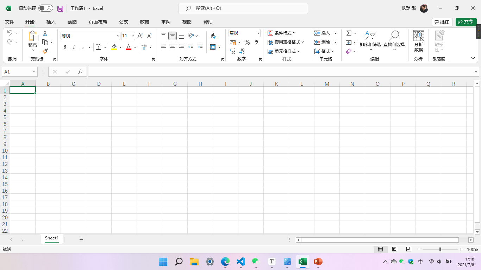This screenshot has height=270, width=481.
Task: Click the Analyze Data (分析数据) icon
Action: [419, 41]
